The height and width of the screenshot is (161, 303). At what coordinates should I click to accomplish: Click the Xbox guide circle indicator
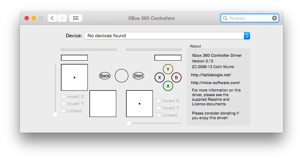pos(122,76)
